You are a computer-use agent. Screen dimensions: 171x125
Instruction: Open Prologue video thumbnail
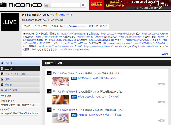[x=61, y=118]
